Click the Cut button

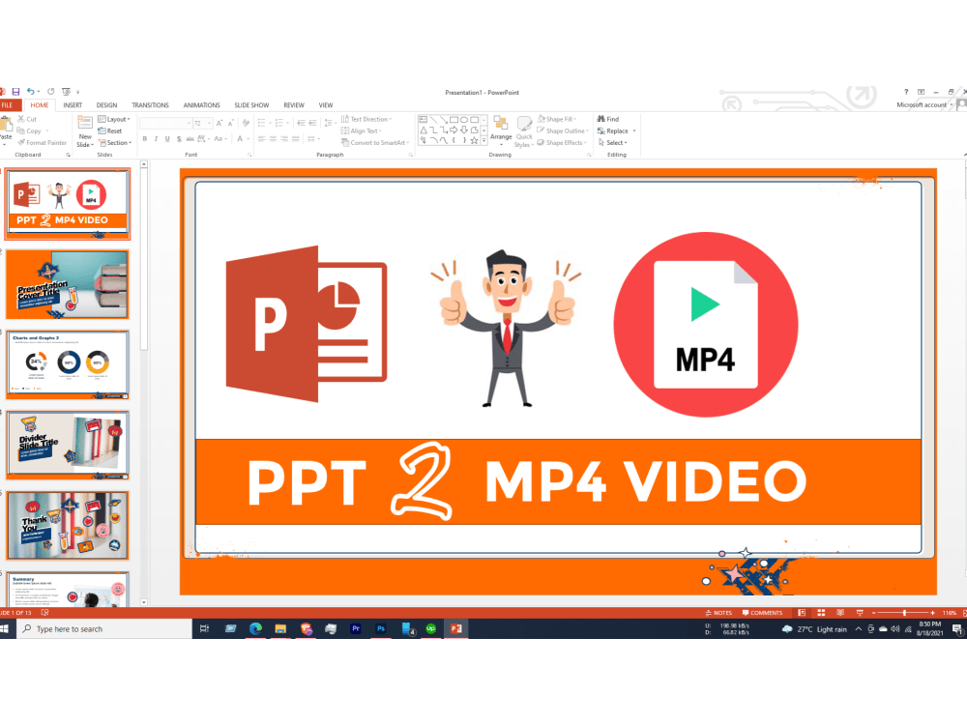click(x=27, y=119)
